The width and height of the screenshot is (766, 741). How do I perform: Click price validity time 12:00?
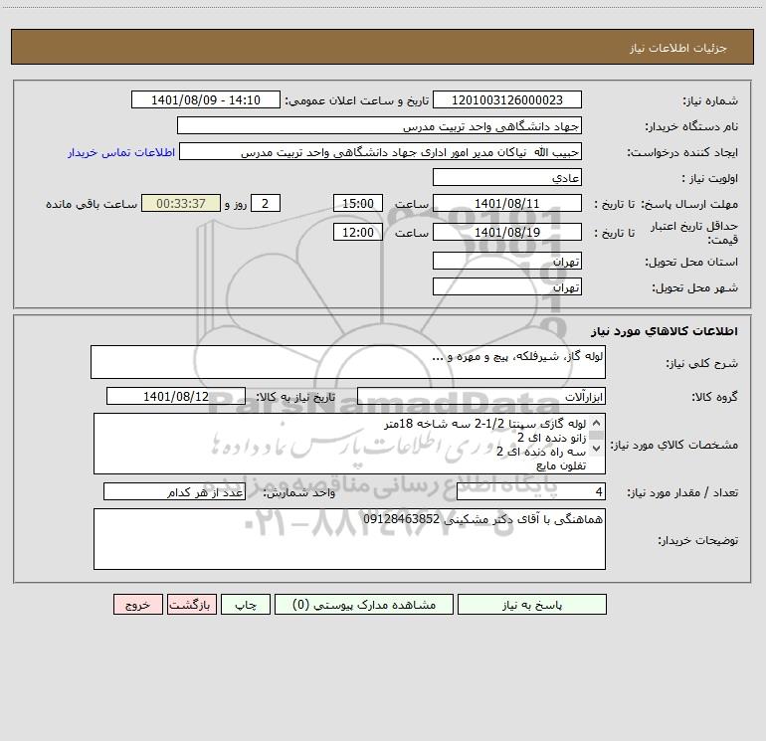coord(357,232)
